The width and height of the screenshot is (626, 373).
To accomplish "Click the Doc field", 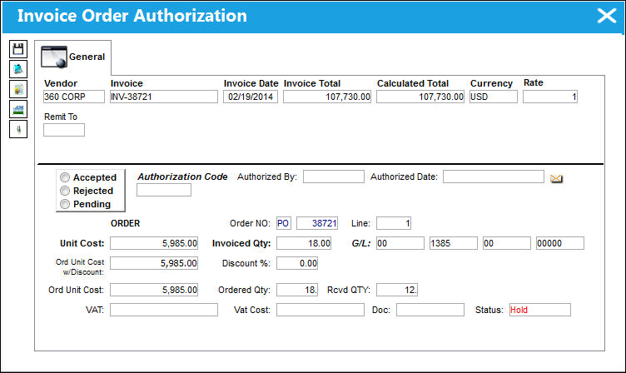I will (x=430, y=310).
